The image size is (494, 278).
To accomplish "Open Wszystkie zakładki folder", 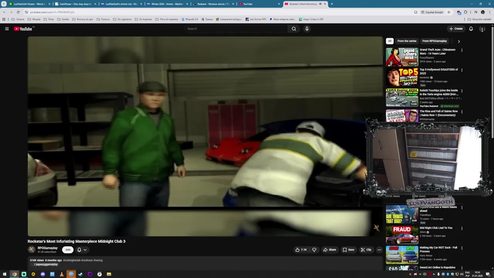I will point(479,19).
